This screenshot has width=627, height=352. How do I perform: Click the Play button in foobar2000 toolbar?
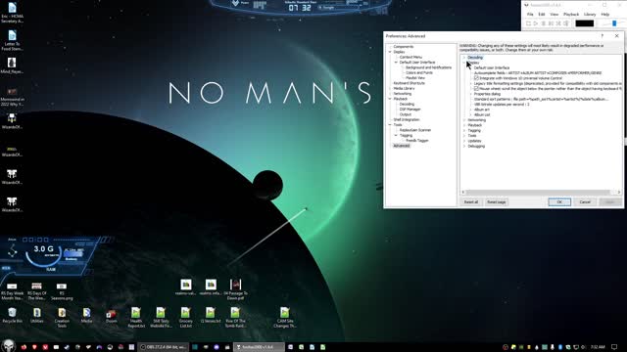pos(536,23)
